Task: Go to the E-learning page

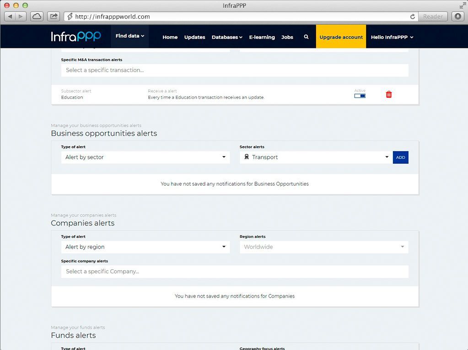Action: pos(262,37)
